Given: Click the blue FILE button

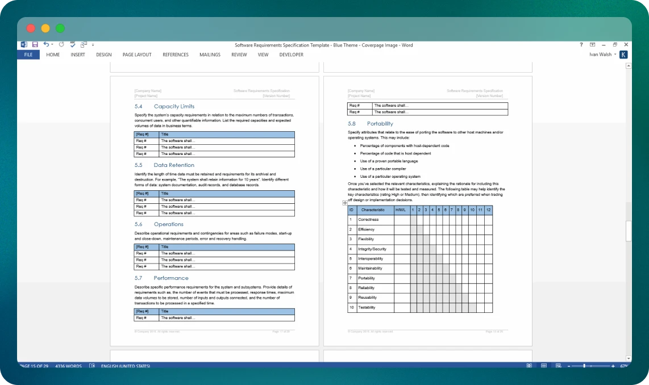Looking at the screenshot, I should 28,55.
